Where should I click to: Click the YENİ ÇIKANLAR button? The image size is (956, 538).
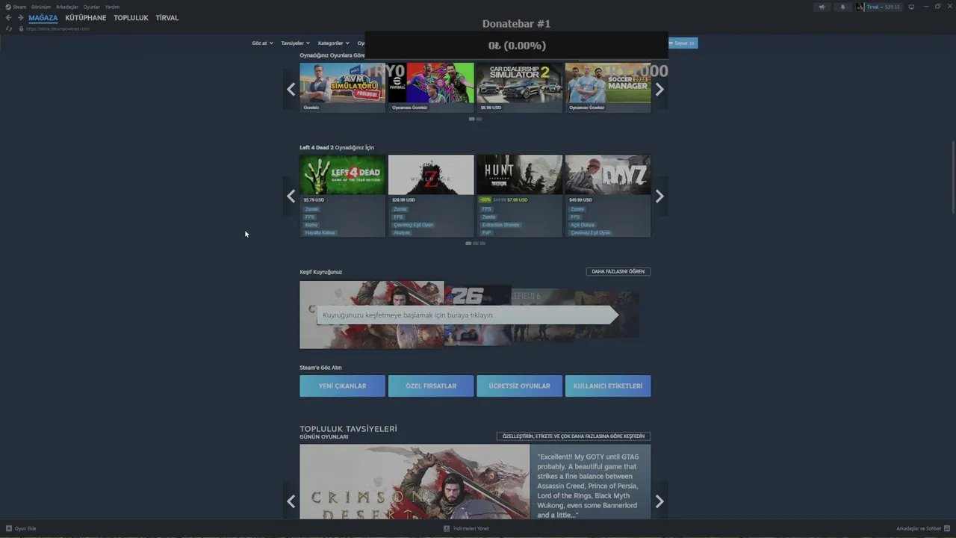pyautogui.click(x=343, y=386)
